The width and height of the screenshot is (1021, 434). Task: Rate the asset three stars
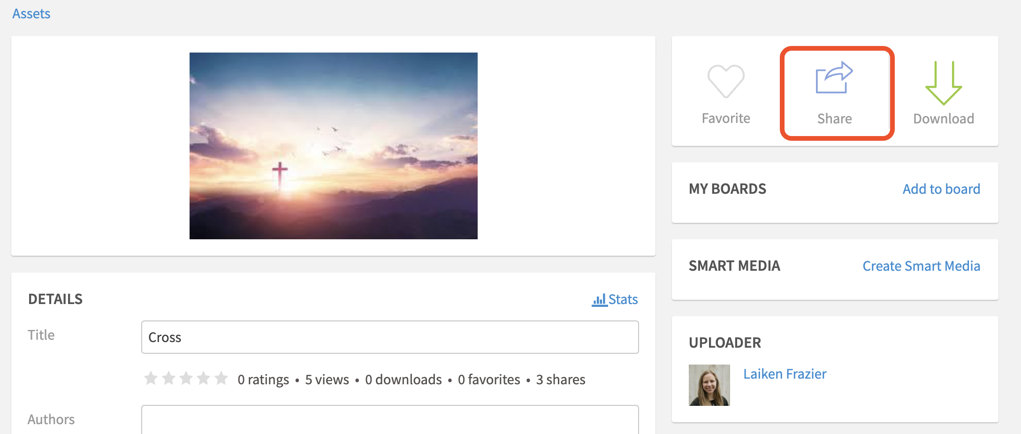[x=186, y=378]
